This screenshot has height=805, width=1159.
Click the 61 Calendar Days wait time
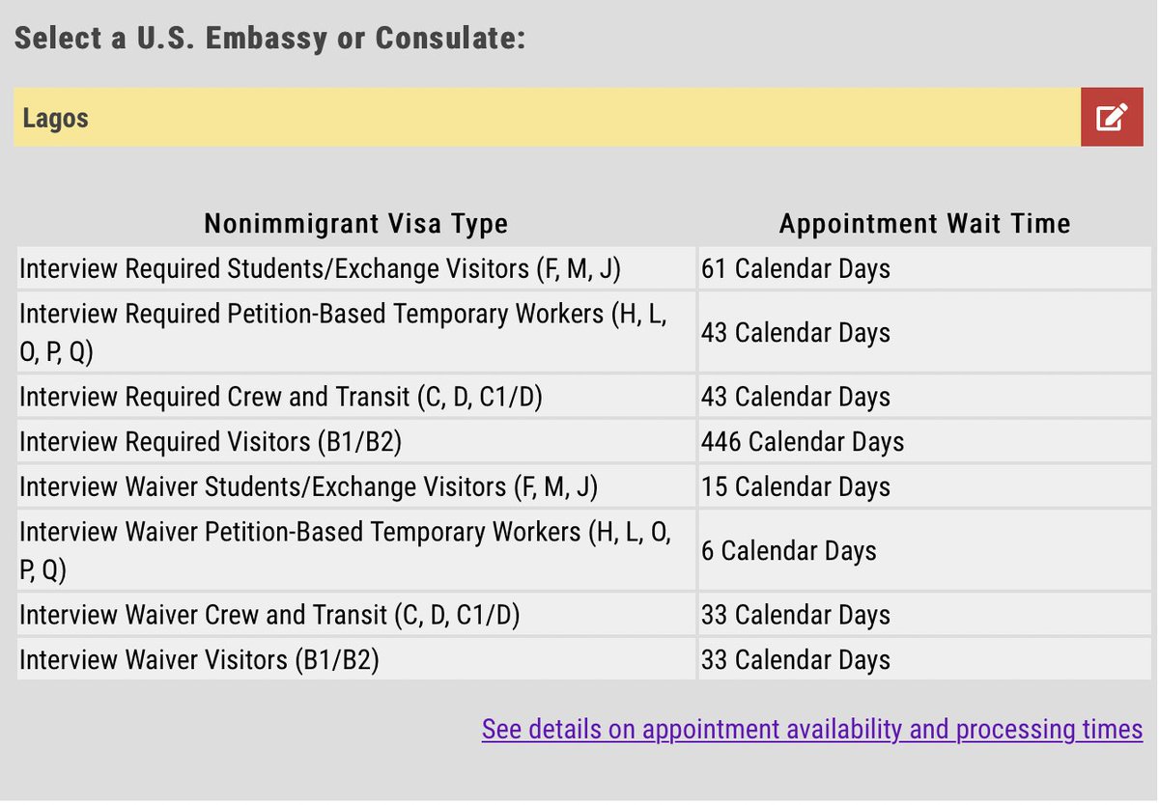pos(796,268)
